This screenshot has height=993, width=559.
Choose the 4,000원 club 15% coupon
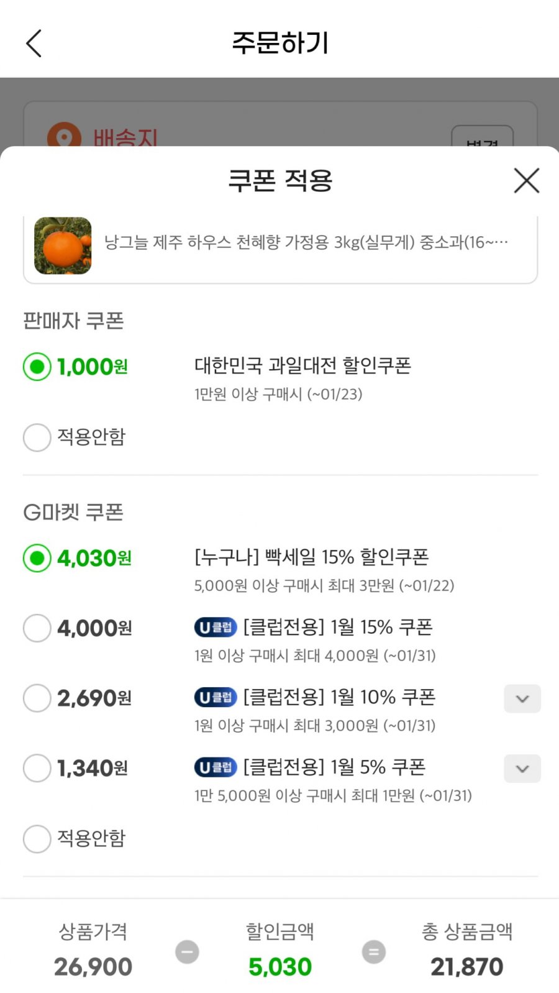pos(37,628)
